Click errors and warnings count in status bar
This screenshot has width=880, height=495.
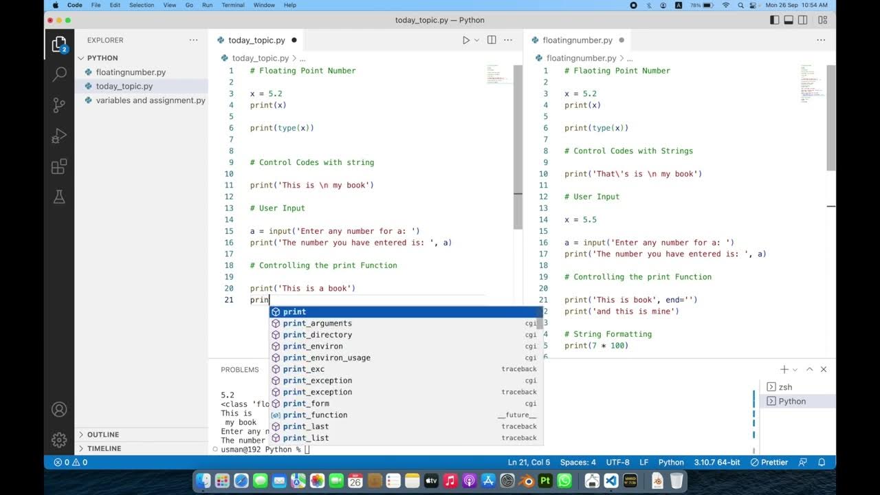click(71, 462)
